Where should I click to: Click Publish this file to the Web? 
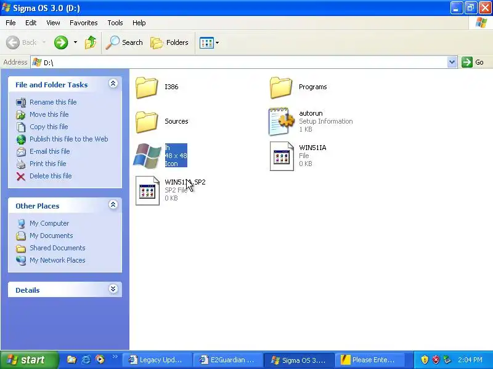tap(69, 139)
